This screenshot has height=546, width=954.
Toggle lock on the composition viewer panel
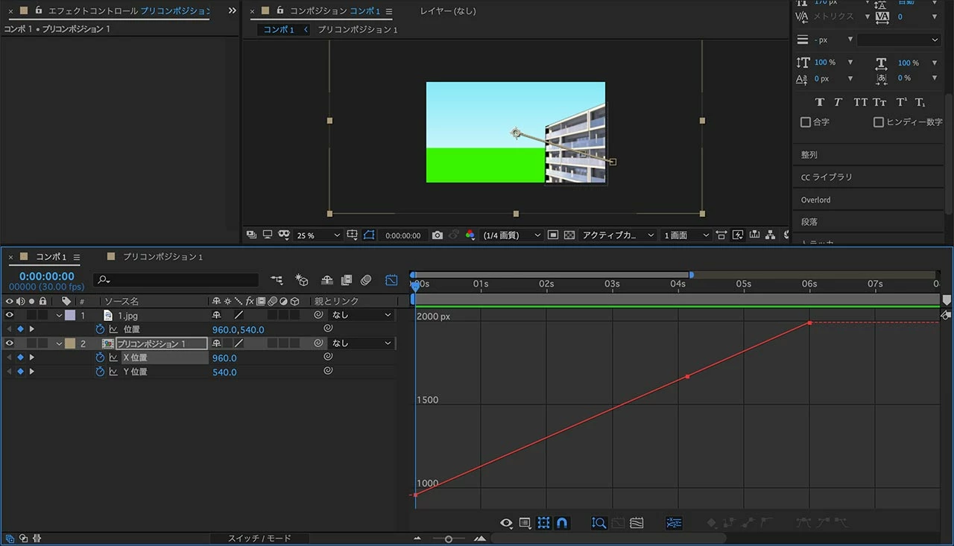(280, 11)
